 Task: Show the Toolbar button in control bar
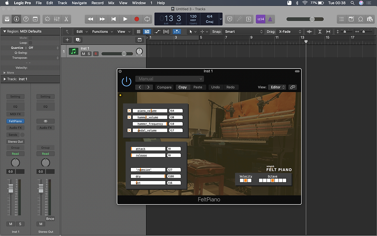[35, 19]
